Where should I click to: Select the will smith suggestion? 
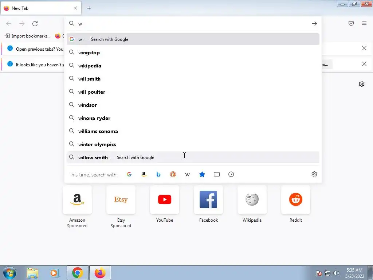193,79
